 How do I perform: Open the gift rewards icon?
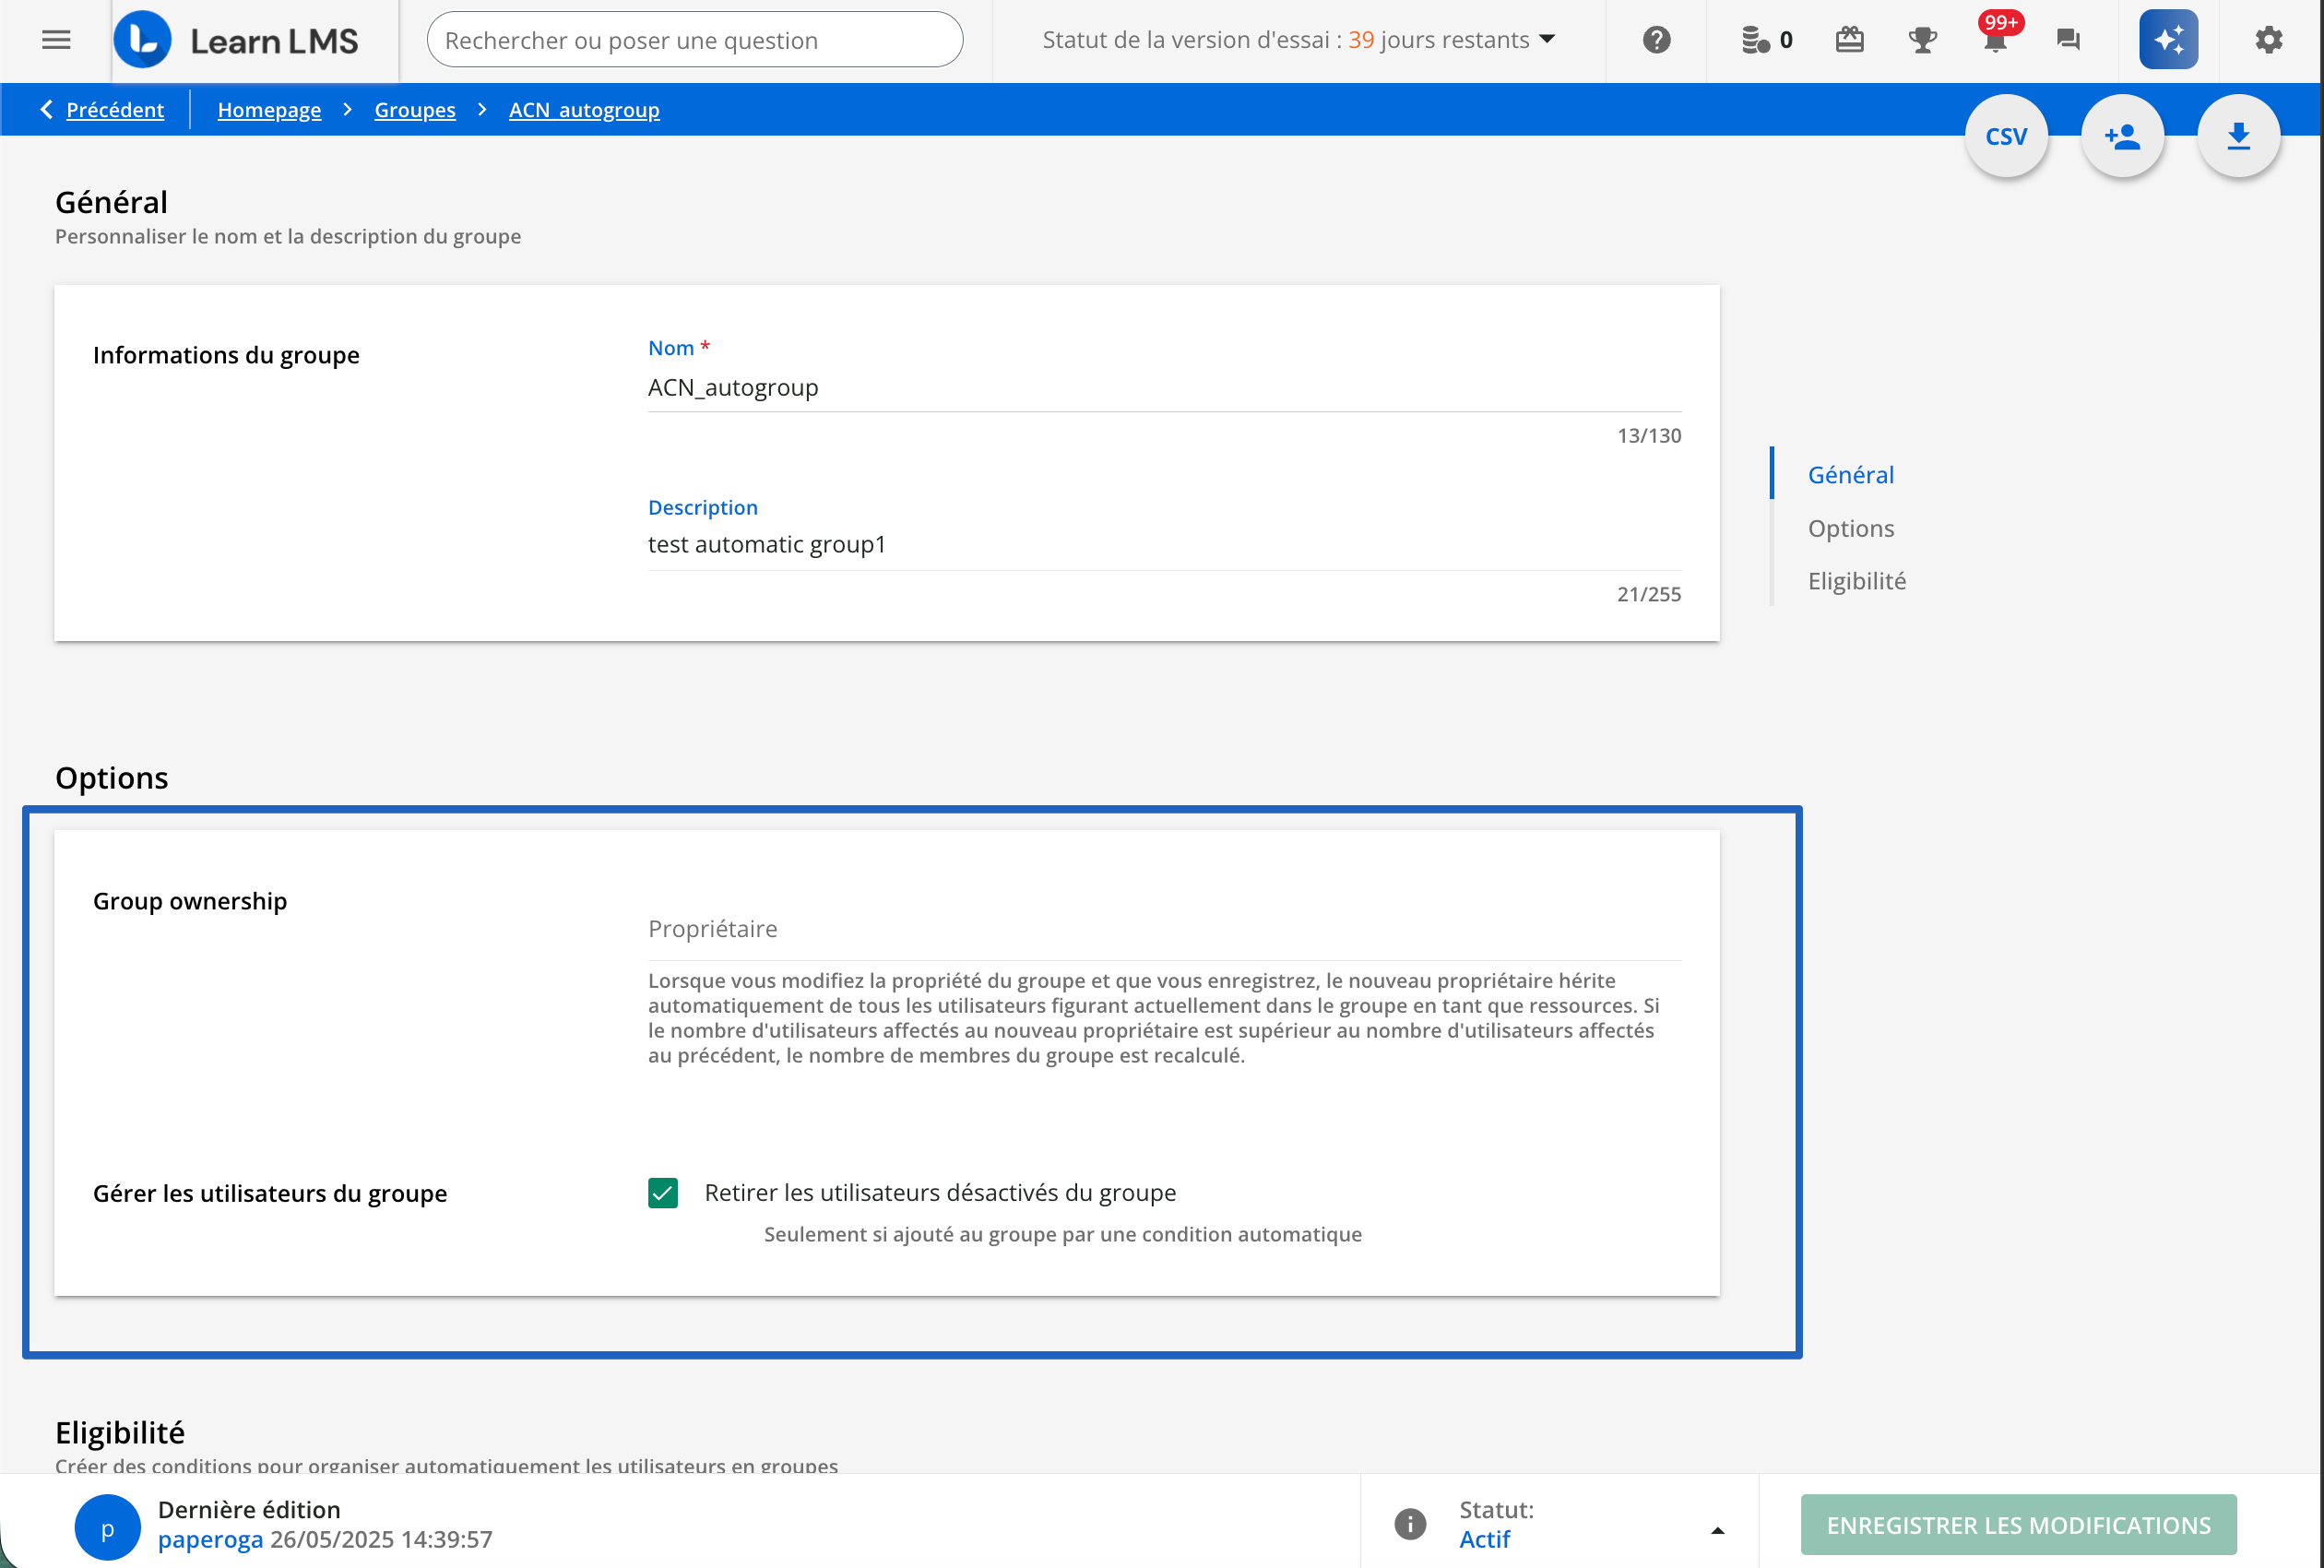1849,40
